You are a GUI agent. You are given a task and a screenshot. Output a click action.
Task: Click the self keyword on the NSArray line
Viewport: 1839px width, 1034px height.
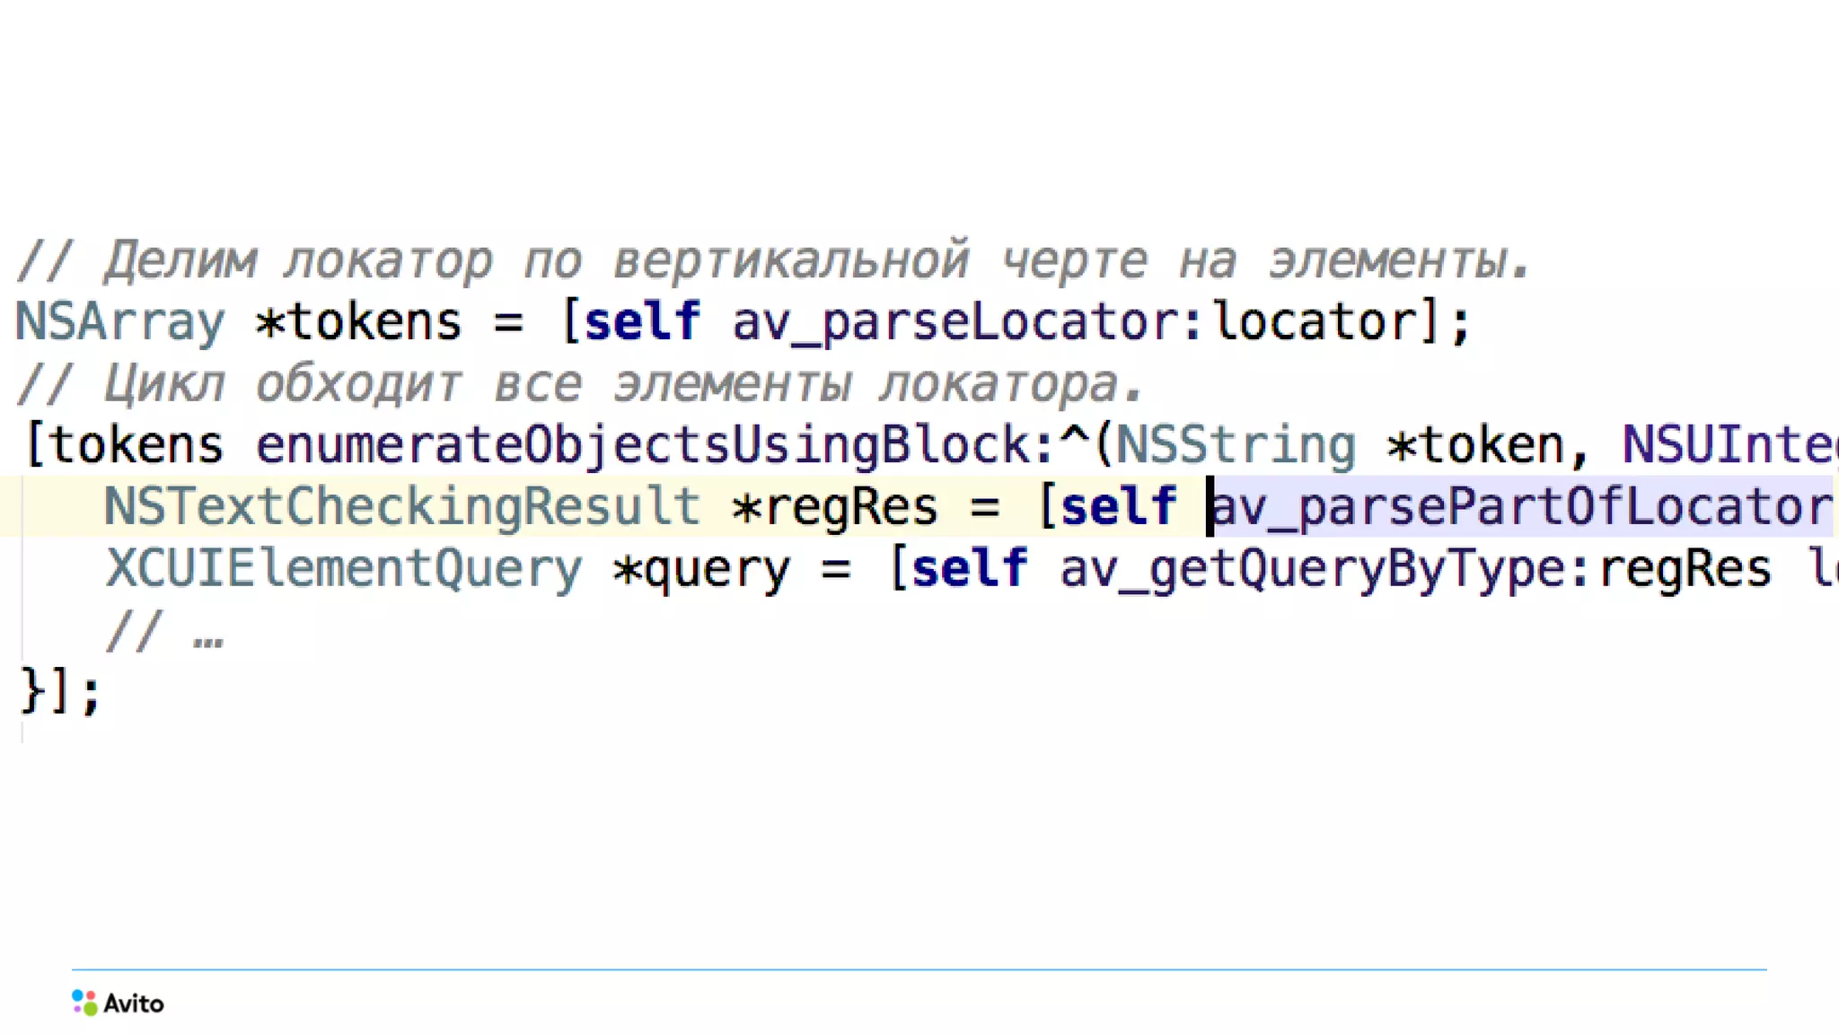641,321
